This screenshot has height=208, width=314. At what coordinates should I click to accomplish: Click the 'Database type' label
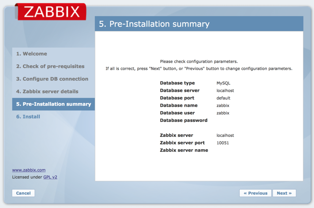[178, 83]
